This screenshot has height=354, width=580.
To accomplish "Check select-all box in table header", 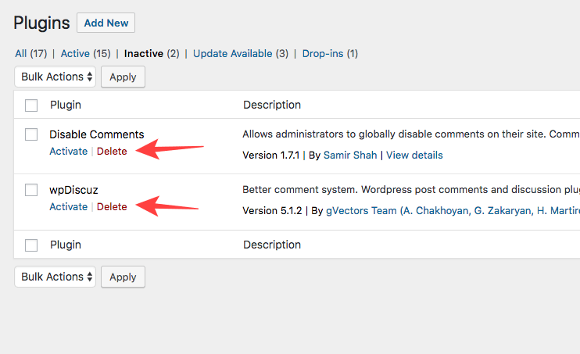I will [31, 105].
